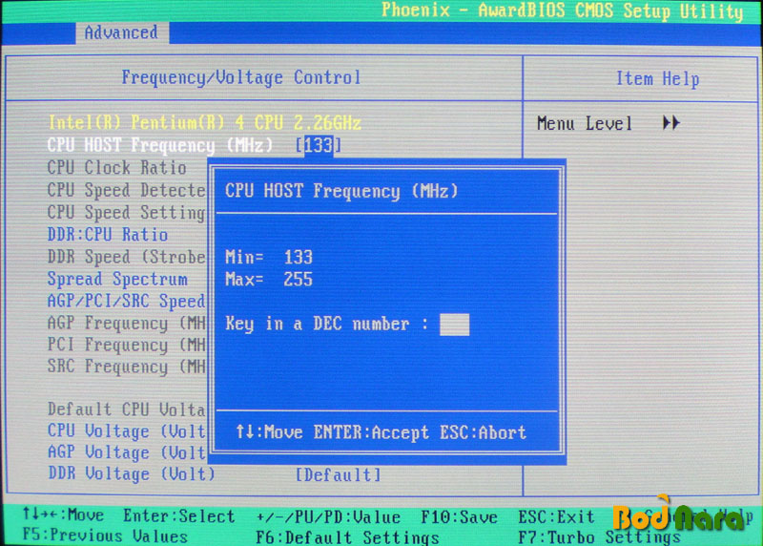This screenshot has width=763, height=546.
Task: Click ENTER:Accept in the dialog footer
Action: (371, 432)
